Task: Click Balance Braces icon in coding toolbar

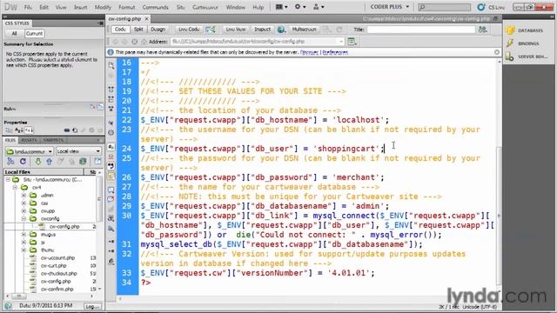Action: coord(111,133)
